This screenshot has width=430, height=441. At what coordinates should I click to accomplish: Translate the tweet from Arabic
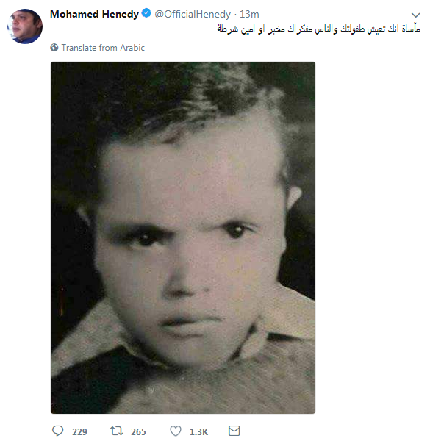coord(103,48)
